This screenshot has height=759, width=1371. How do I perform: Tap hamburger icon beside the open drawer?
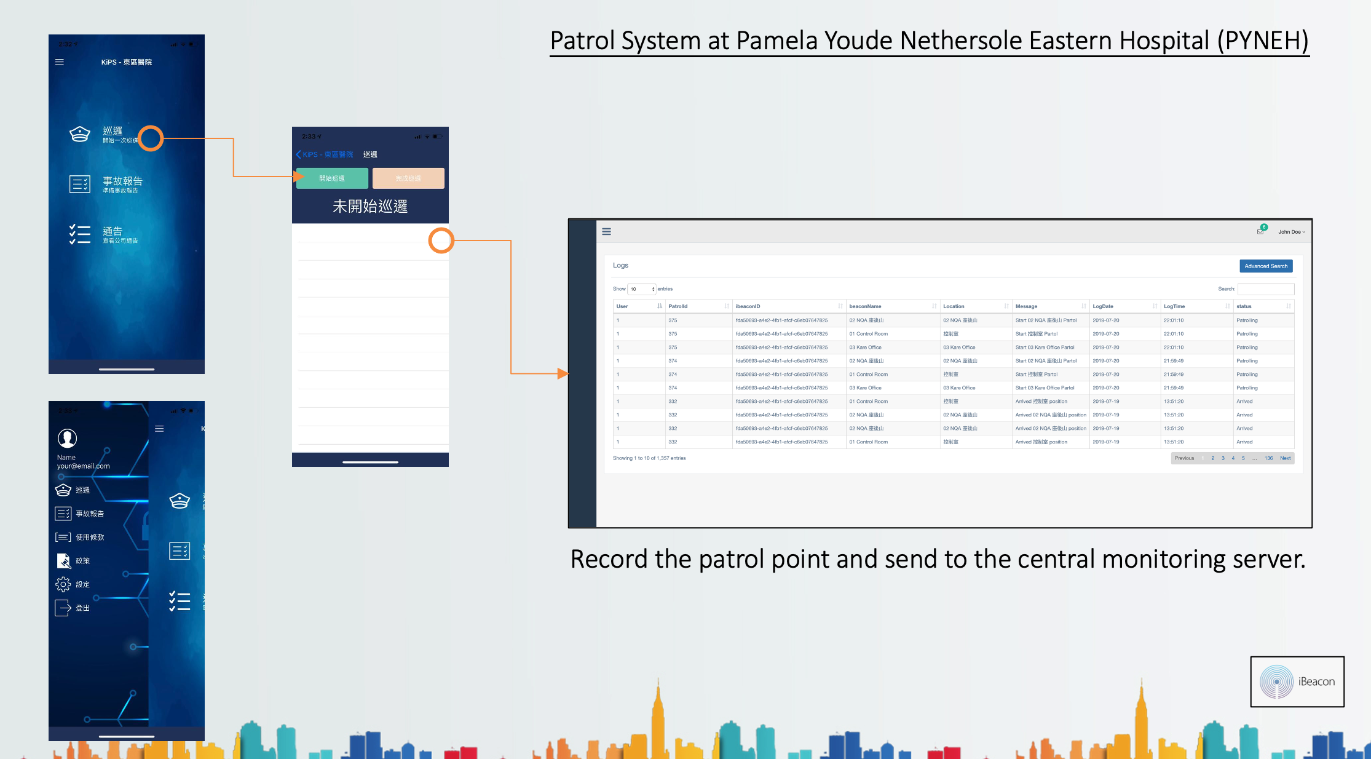click(159, 429)
